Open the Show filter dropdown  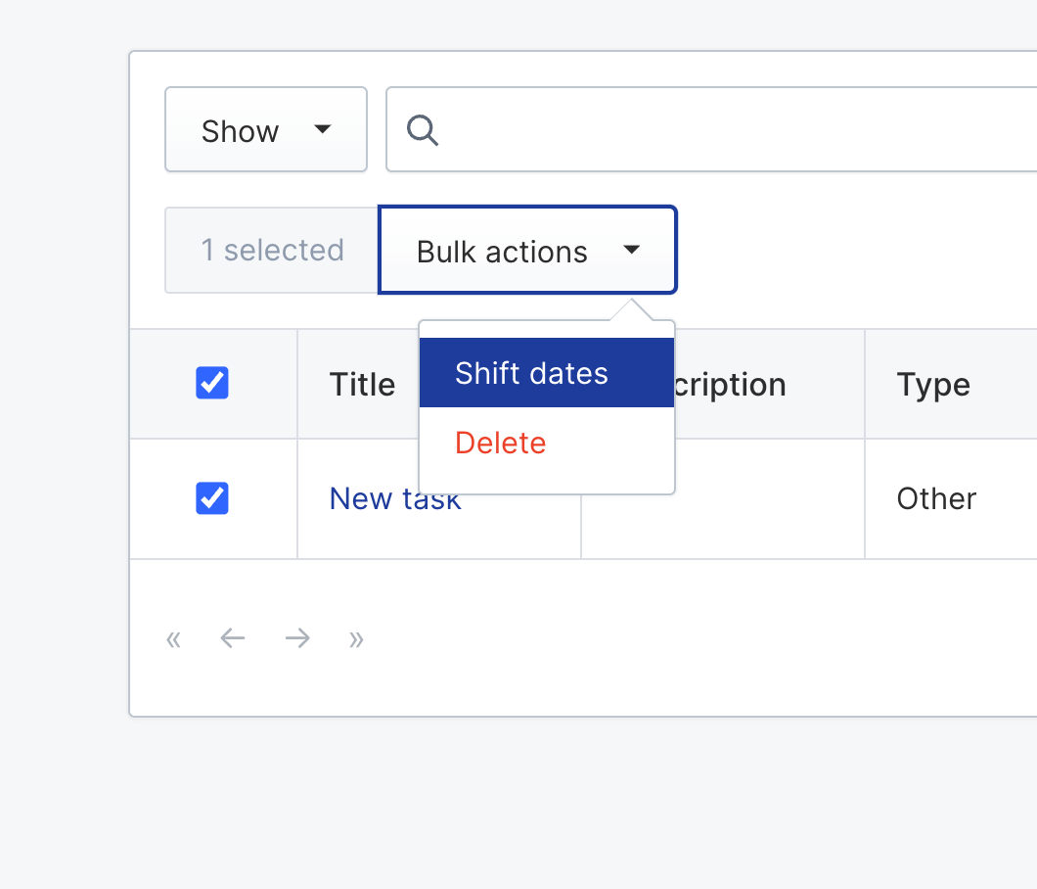[266, 129]
